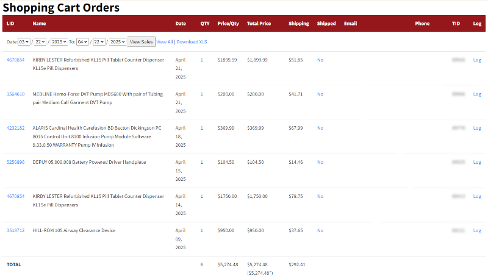This screenshot has height=279, width=488.
Task: Select the ALARIS Cardinal Health Carefusion item name
Action: pyautogui.click(x=97, y=136)
